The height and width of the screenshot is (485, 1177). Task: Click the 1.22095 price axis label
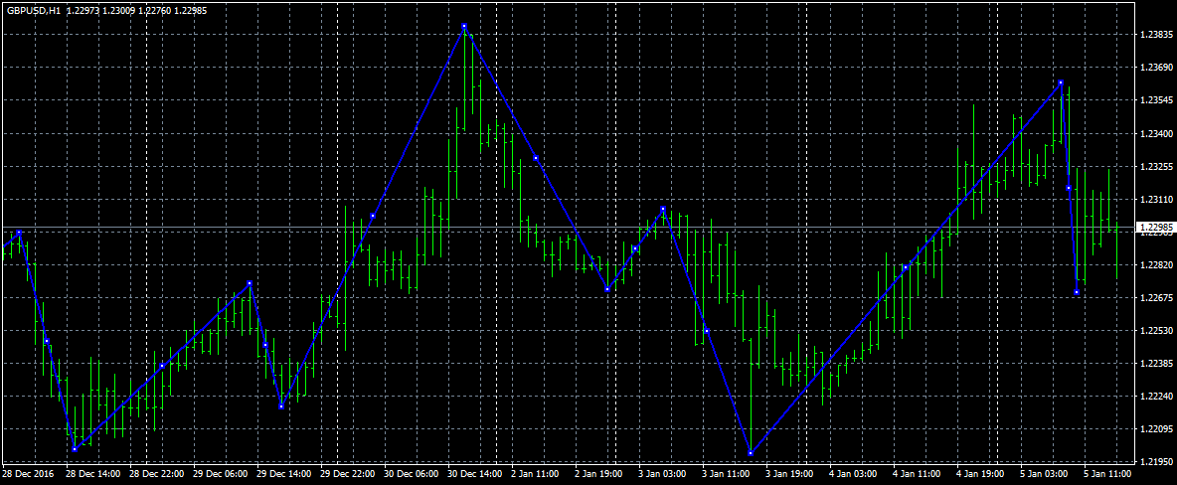pyautogui.click(x=1155, y=429)
